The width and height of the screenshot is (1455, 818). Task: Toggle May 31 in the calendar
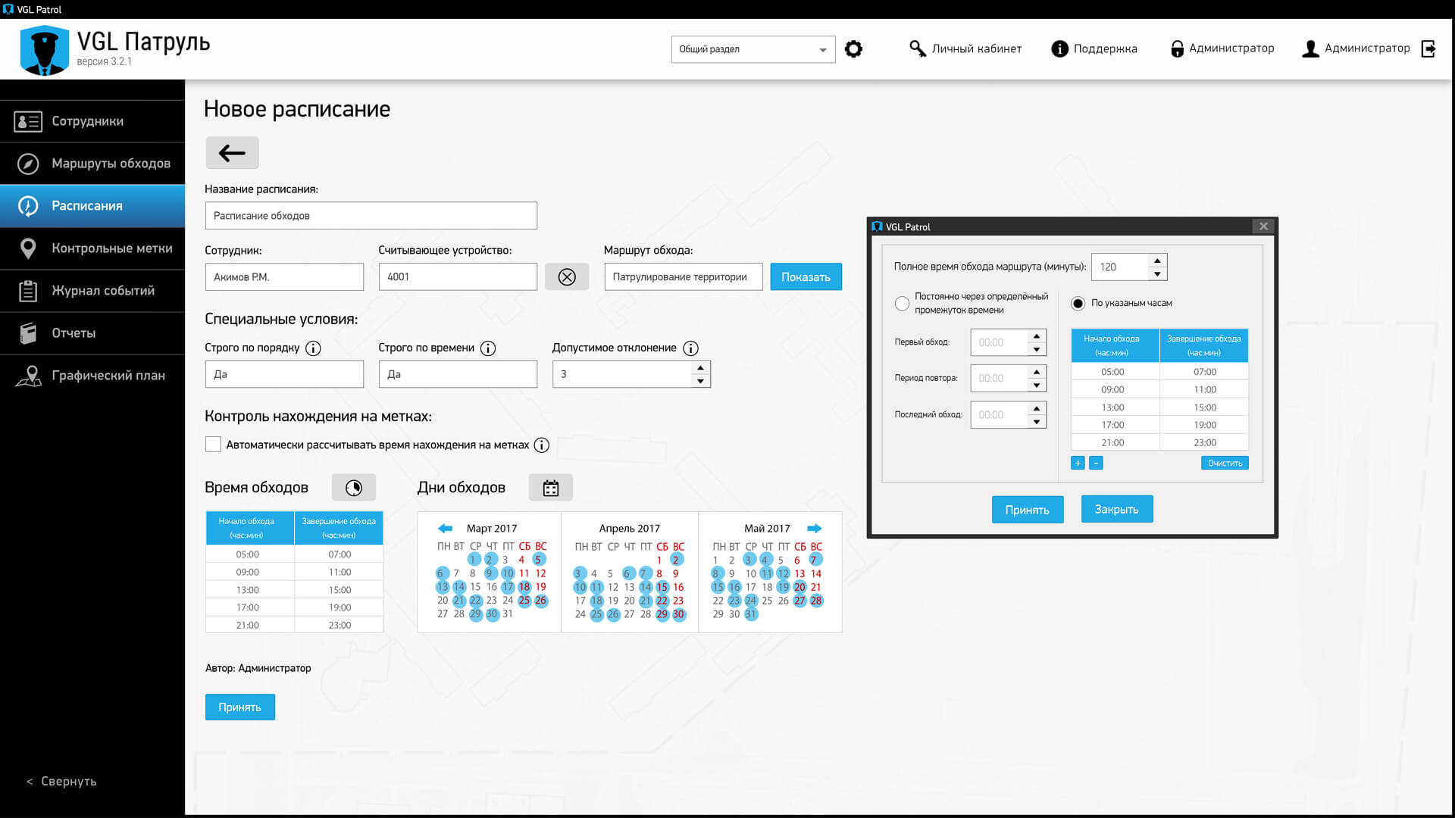pos(750,614)
